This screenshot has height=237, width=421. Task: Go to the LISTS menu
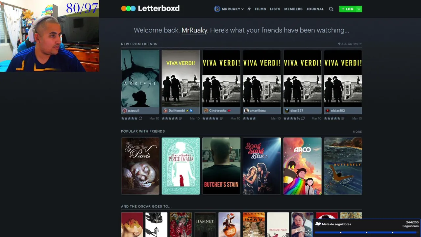[275, 9]
